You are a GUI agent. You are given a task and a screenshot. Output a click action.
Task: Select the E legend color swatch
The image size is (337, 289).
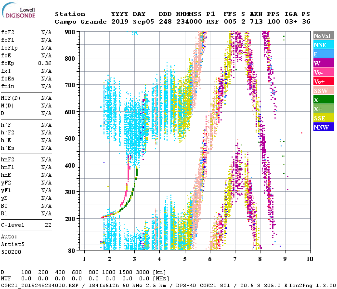tap(324, 54)
